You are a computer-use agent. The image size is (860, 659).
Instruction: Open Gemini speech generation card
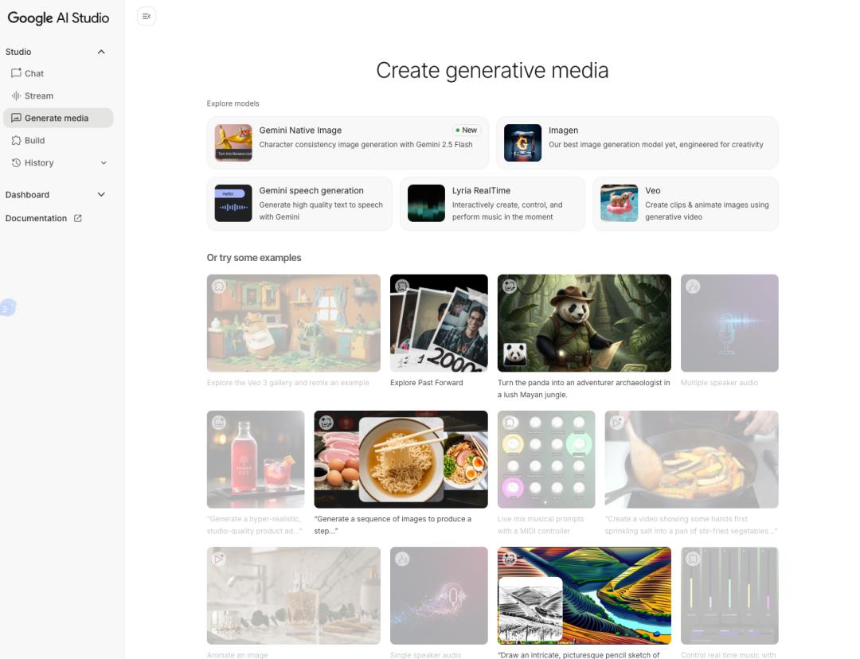[299, 204]
